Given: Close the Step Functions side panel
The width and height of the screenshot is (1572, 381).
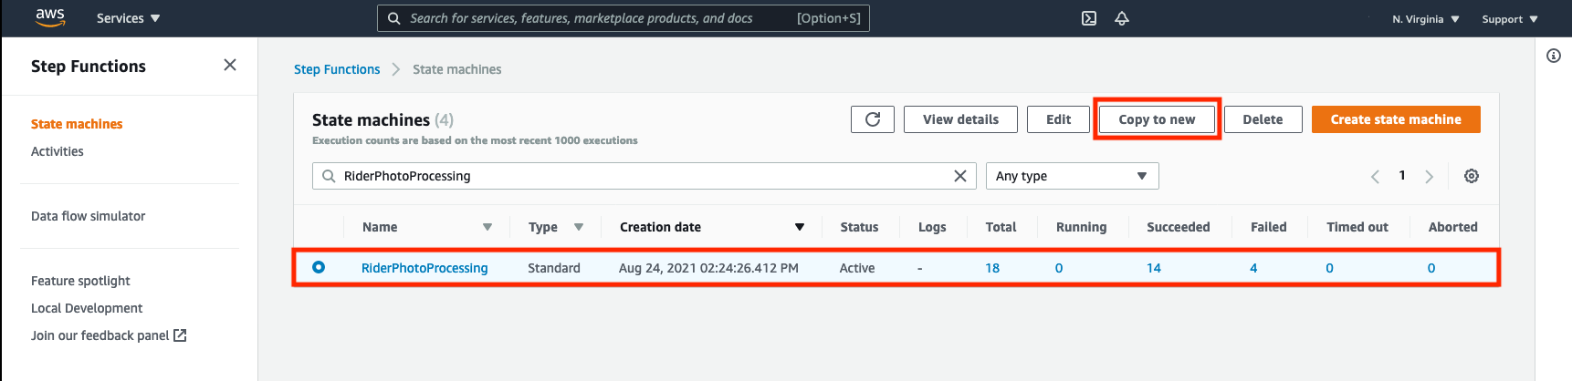Looking at the screenshot, I should point(230,65).
